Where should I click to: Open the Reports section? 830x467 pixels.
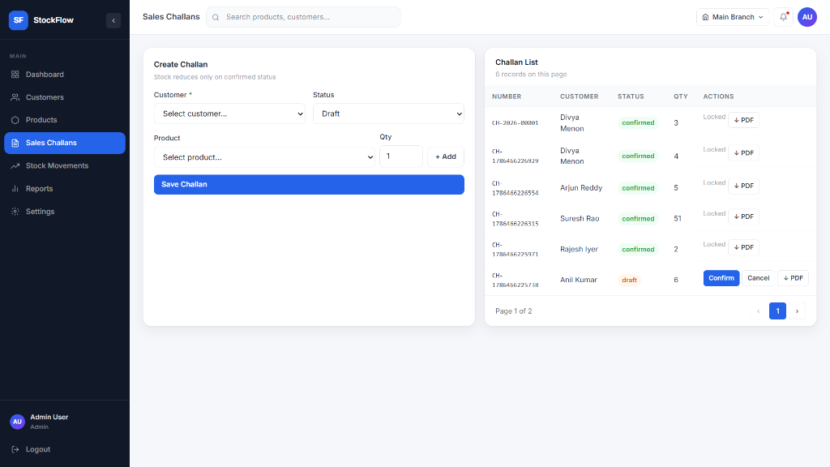(65, 188)
